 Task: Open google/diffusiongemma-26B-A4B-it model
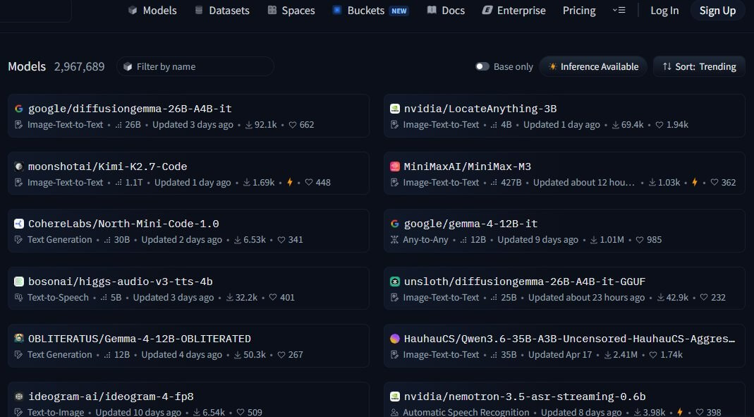pos(188,116)
